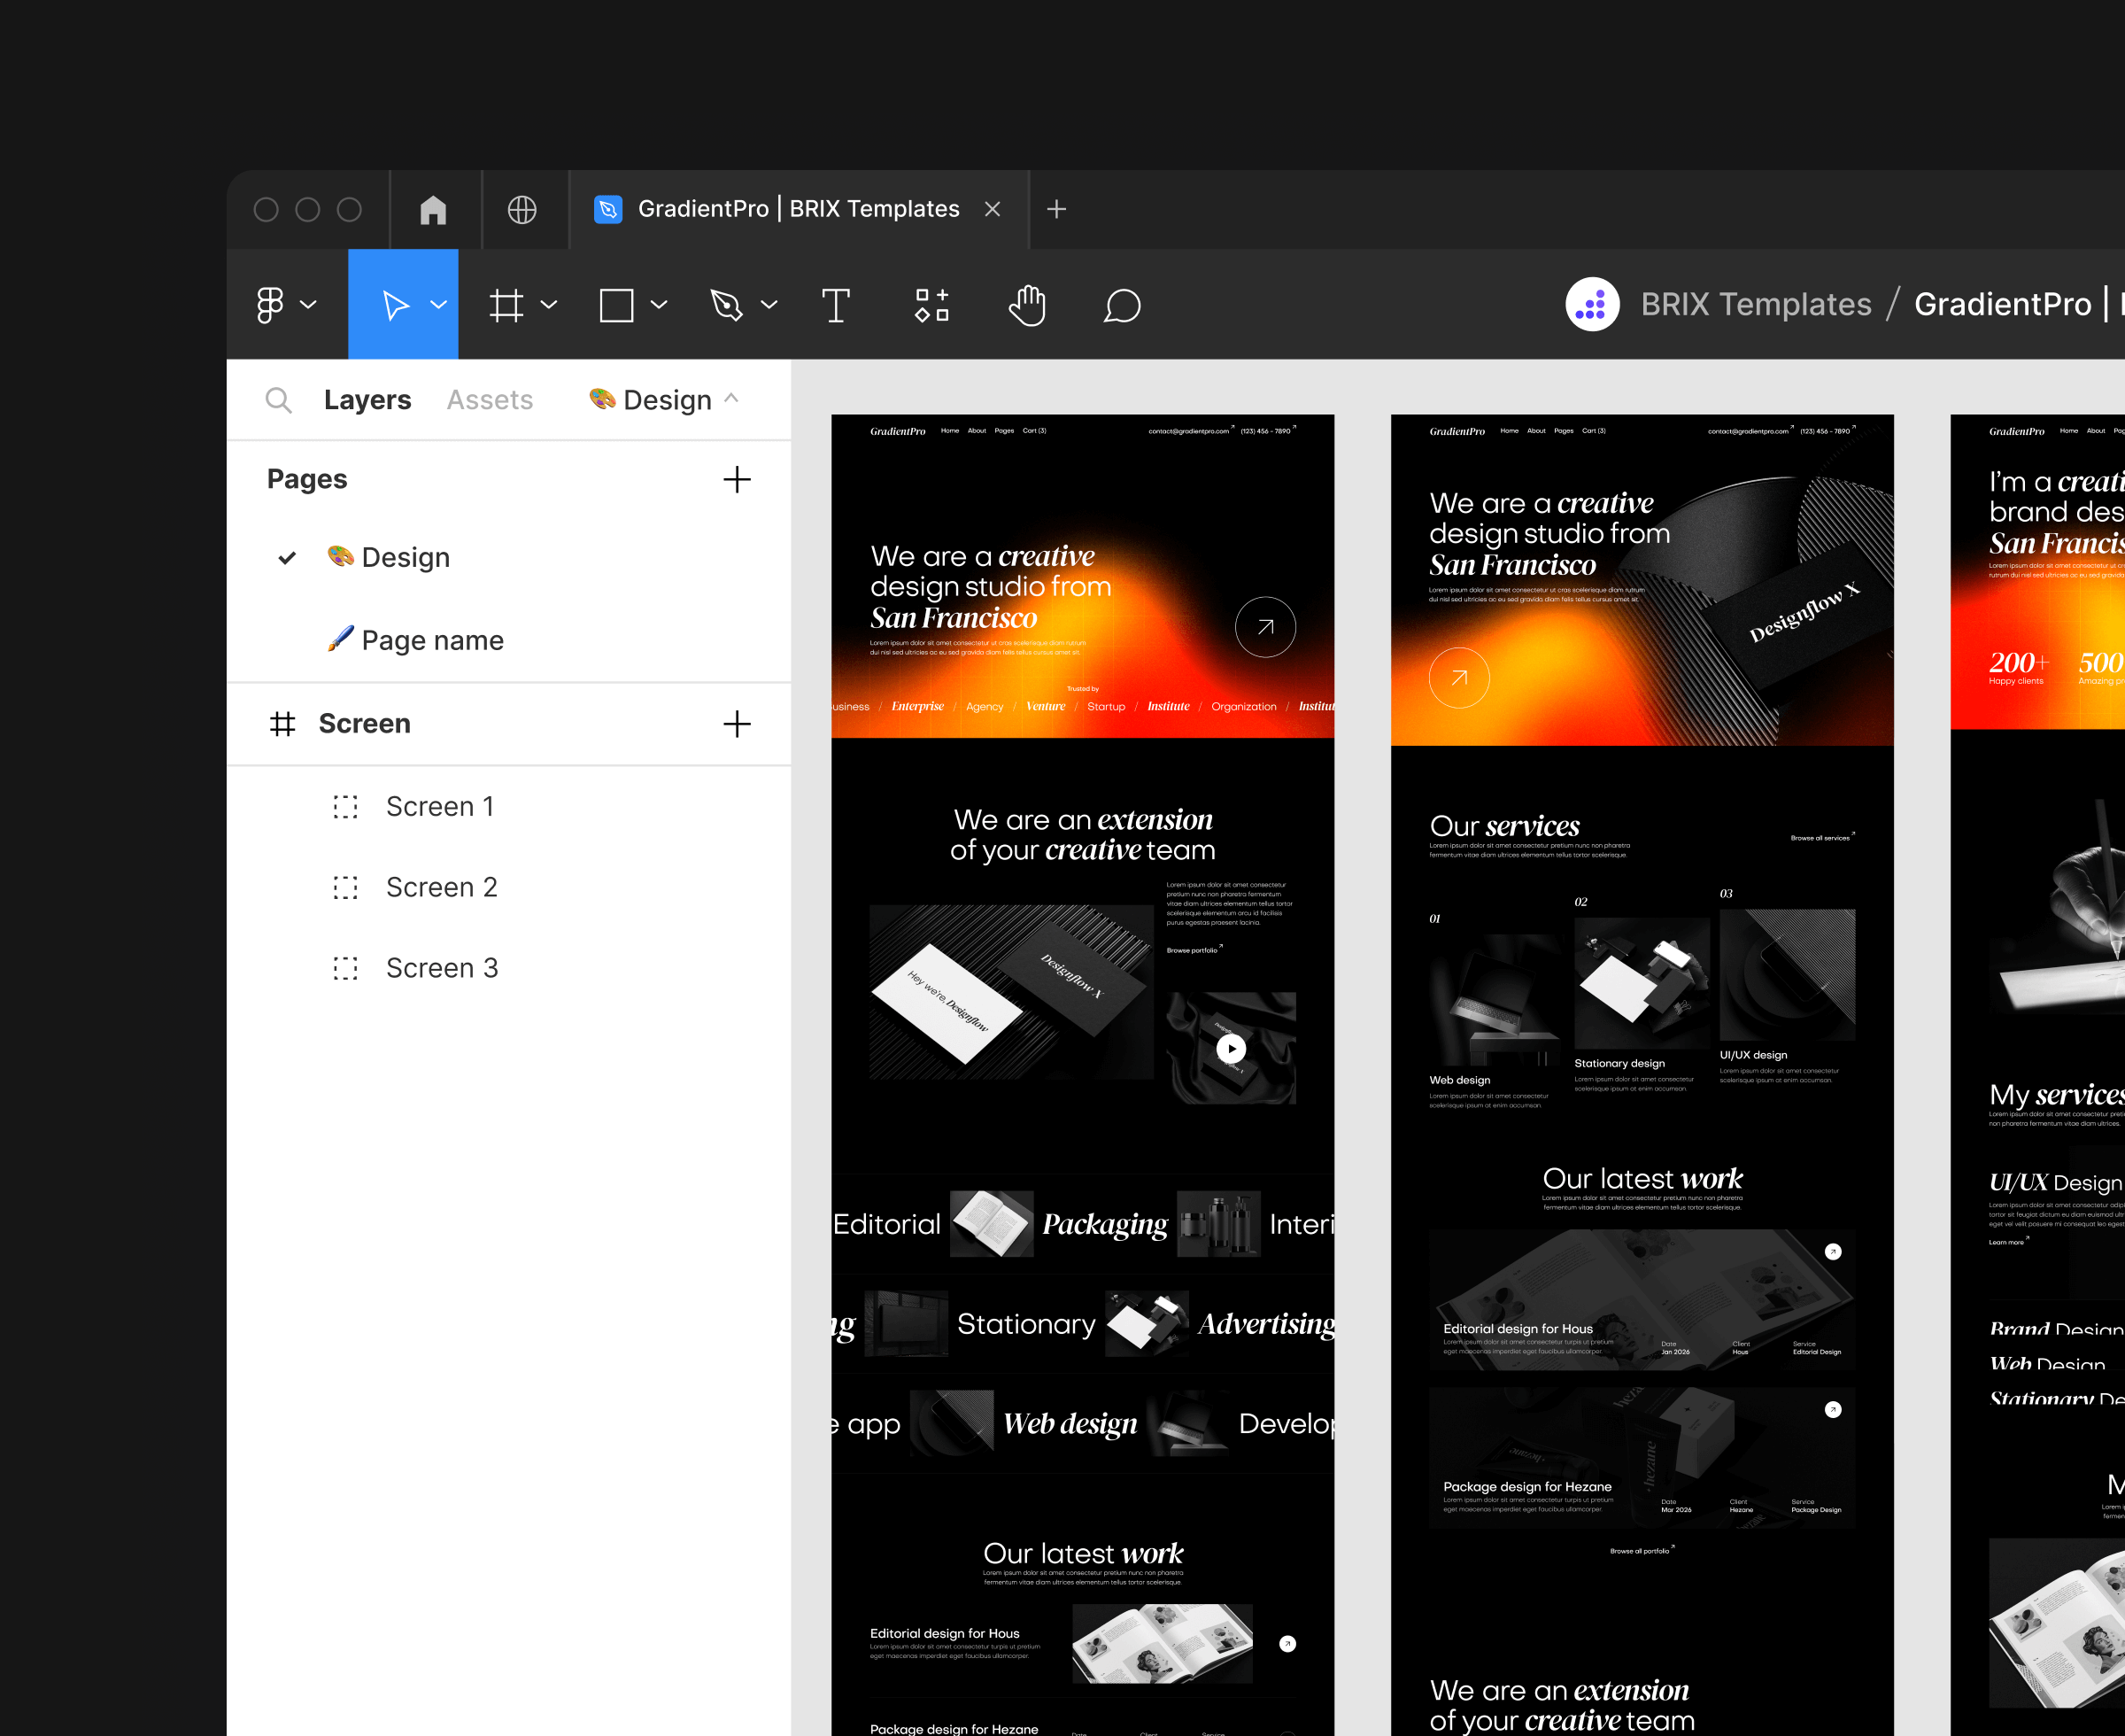Open the Community globe icon
Image resolution: width=2125 pixels, height=1736 pixels.
[x=522, y=210]
